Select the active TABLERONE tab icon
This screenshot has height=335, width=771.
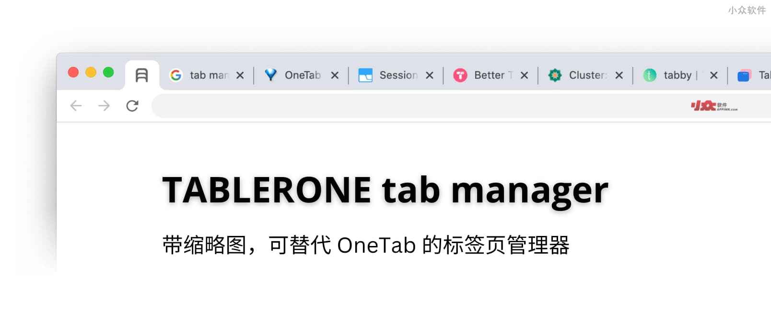pos(142,75)
